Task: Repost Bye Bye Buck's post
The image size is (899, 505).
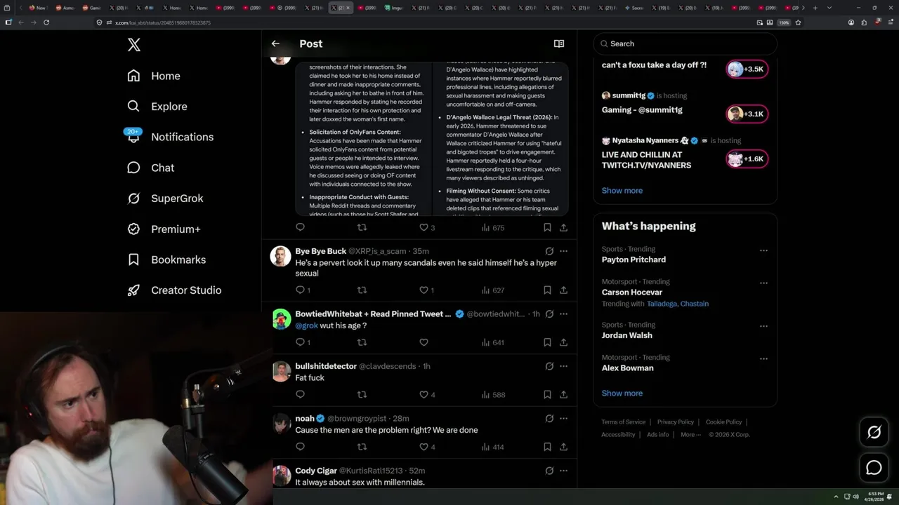Action: tap(362, 290)
